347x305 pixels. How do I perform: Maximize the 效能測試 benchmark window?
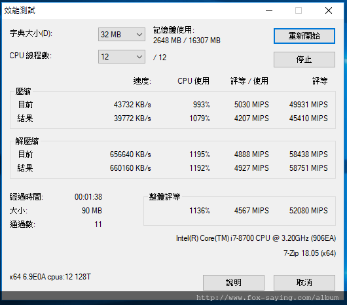pyautogui.click(x=299, y=10)
